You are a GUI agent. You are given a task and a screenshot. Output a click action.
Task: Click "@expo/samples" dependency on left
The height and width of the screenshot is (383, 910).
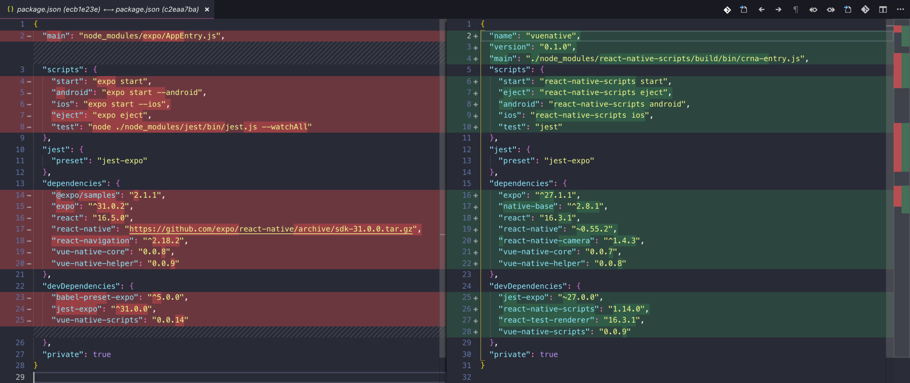(x=86, y=195)
